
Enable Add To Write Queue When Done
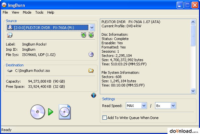pos(104,117)
